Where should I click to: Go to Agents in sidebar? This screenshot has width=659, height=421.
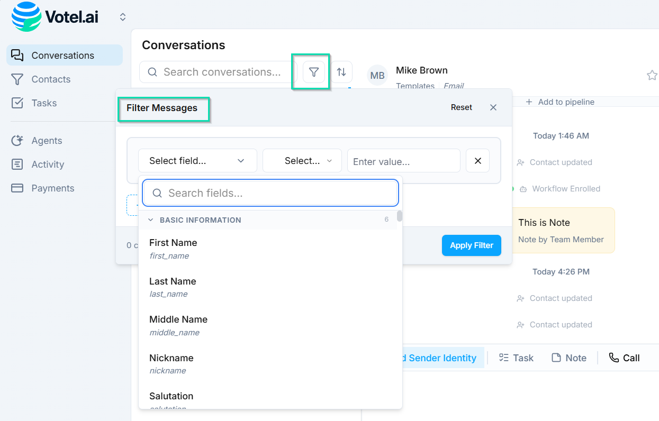coord(47,141)
